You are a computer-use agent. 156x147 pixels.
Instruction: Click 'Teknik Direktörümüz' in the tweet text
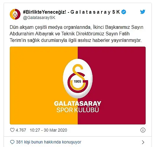click(83, 34)
